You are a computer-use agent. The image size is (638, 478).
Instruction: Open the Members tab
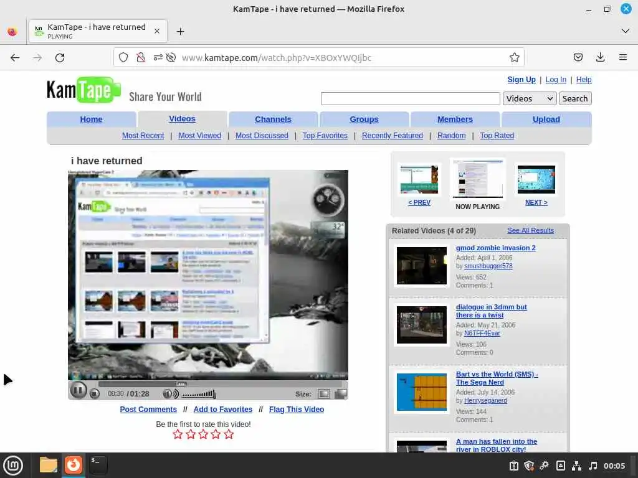coord(455,119)
